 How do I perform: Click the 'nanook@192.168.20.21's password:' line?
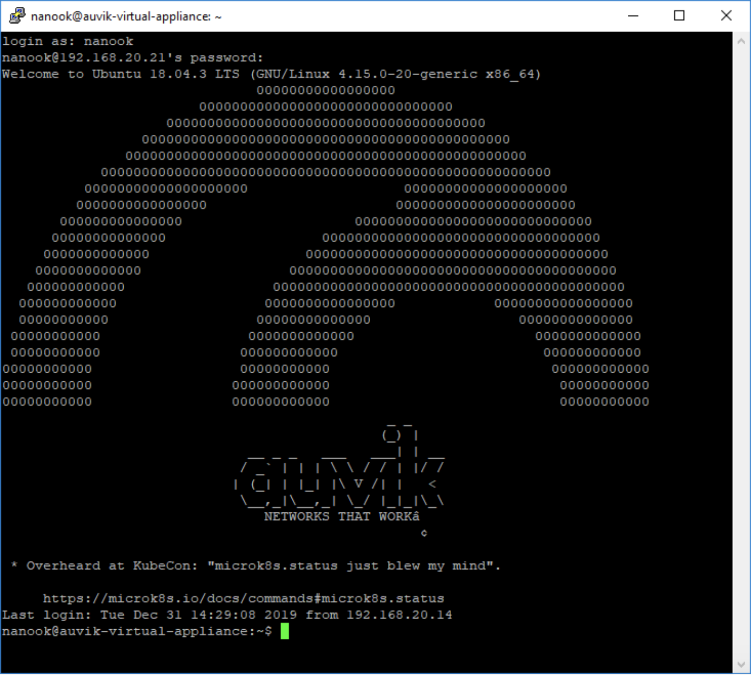pyautogui.click(x=133, y=58)
